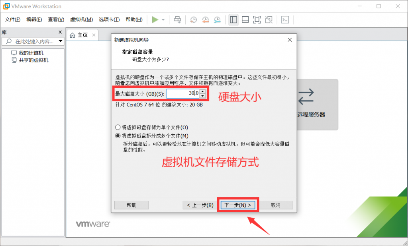Open the 帮助(H) menu

pos(134,20)
